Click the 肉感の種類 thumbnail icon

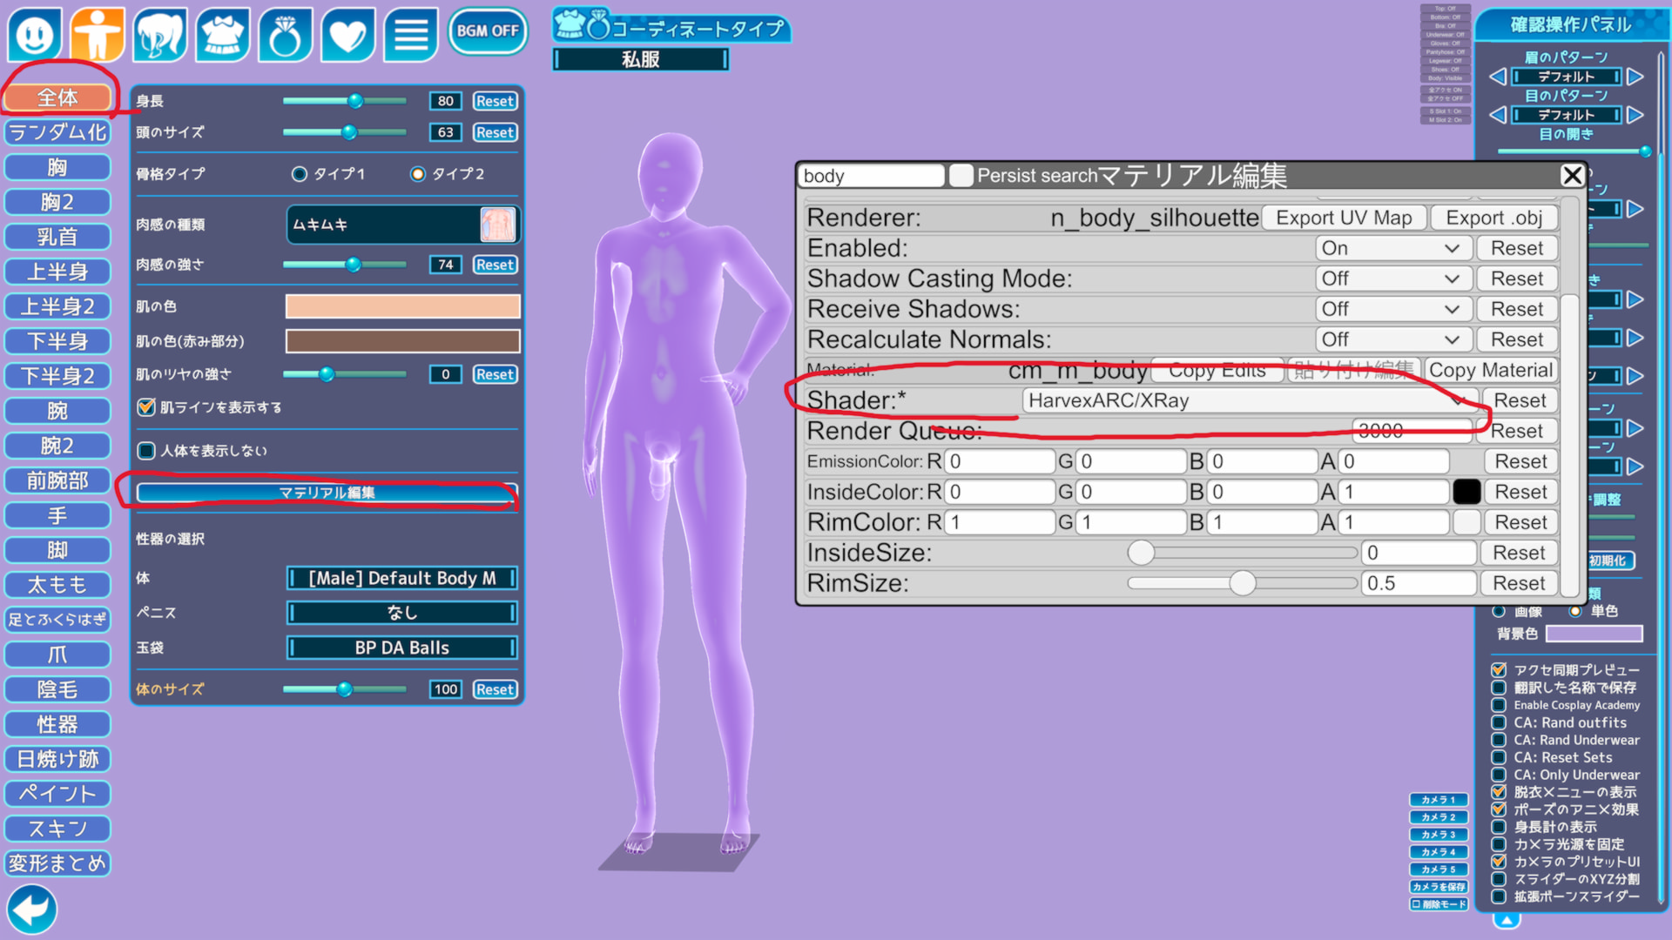[498, 225]
